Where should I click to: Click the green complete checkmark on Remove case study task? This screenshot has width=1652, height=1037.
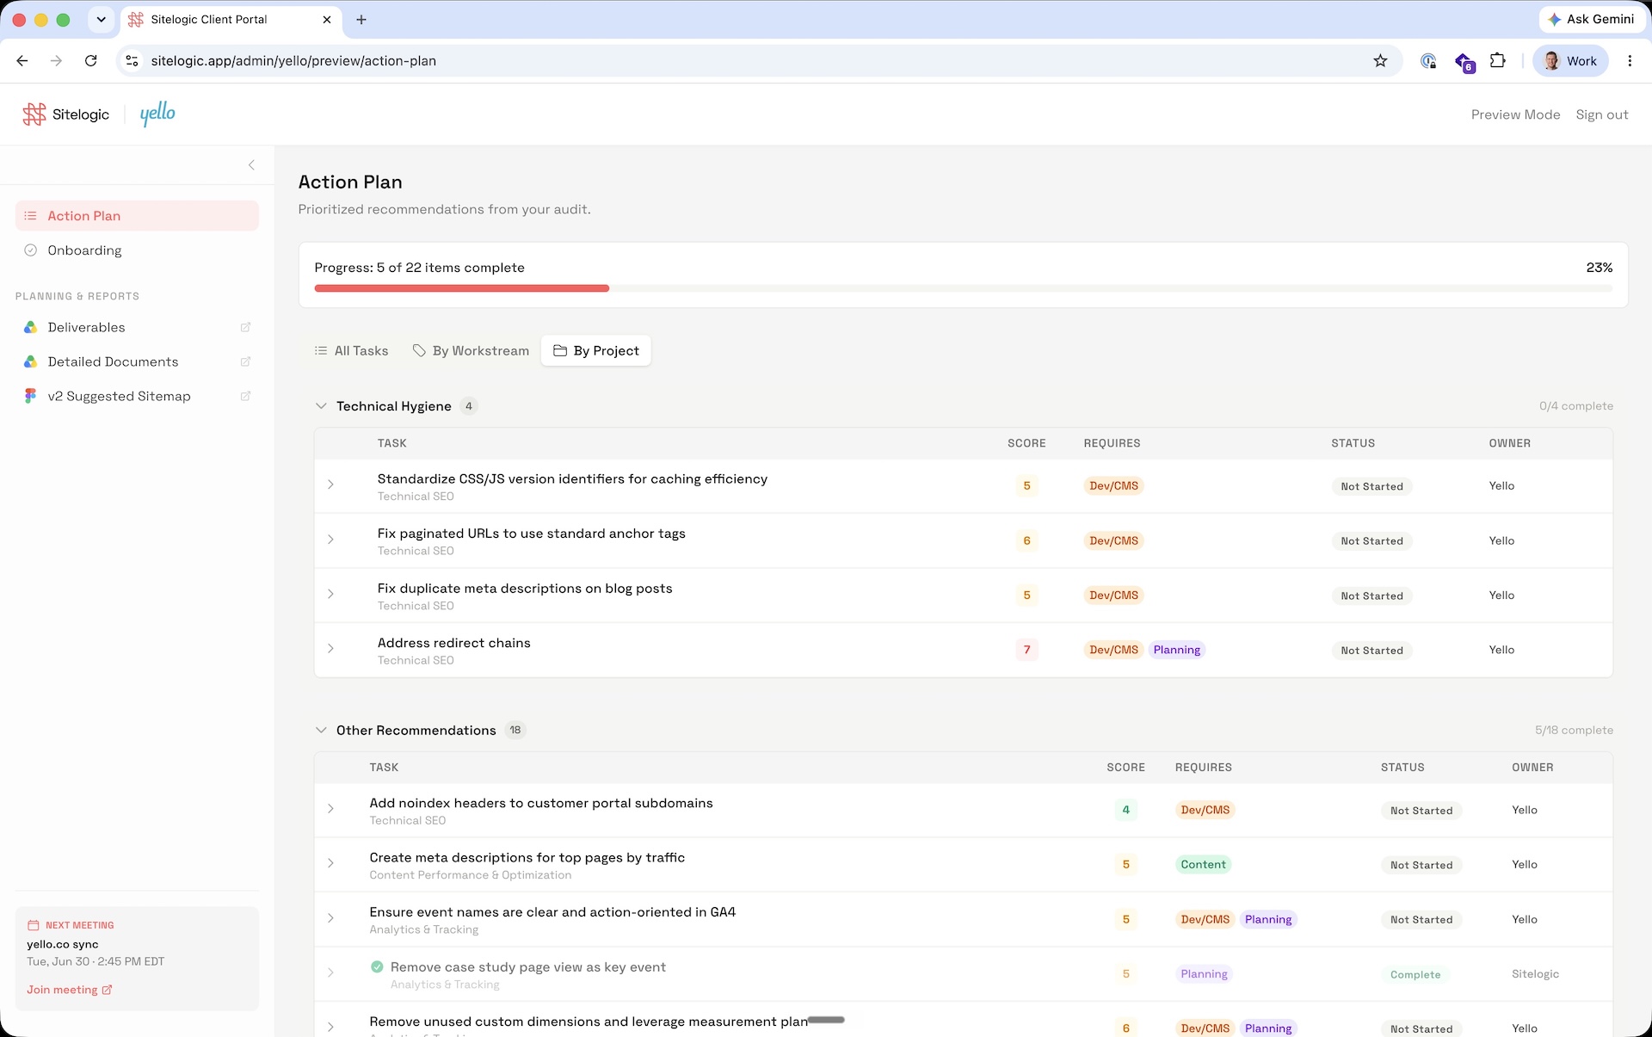click(377, 966)
